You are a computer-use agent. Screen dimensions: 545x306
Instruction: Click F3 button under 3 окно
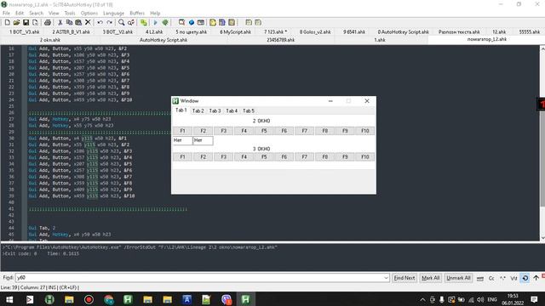click(x=223, y=156)
